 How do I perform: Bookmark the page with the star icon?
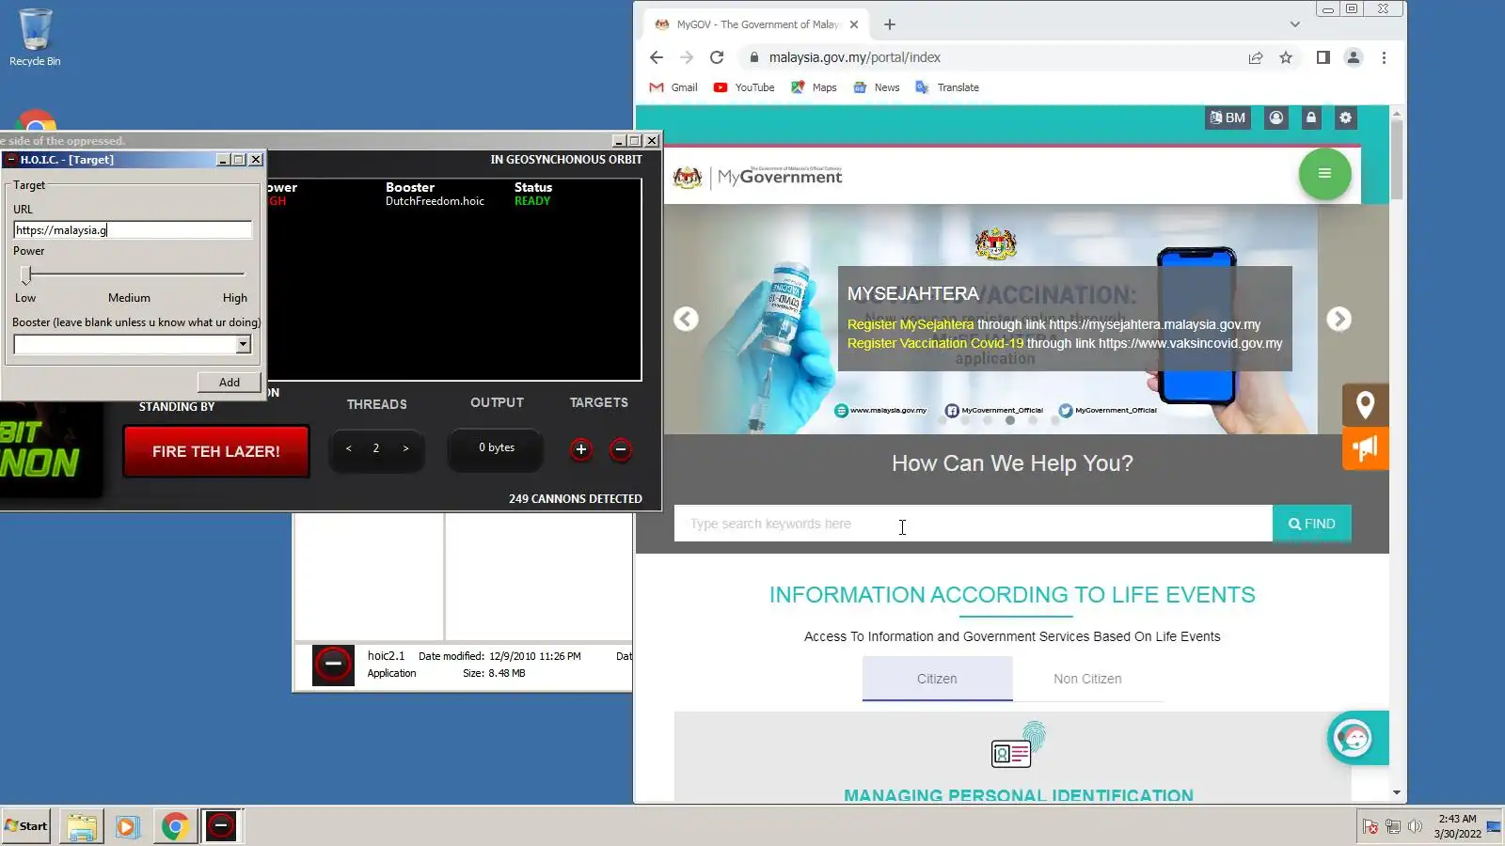tap(1286, 57)
